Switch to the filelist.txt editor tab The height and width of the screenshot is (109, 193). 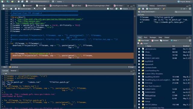28,6
